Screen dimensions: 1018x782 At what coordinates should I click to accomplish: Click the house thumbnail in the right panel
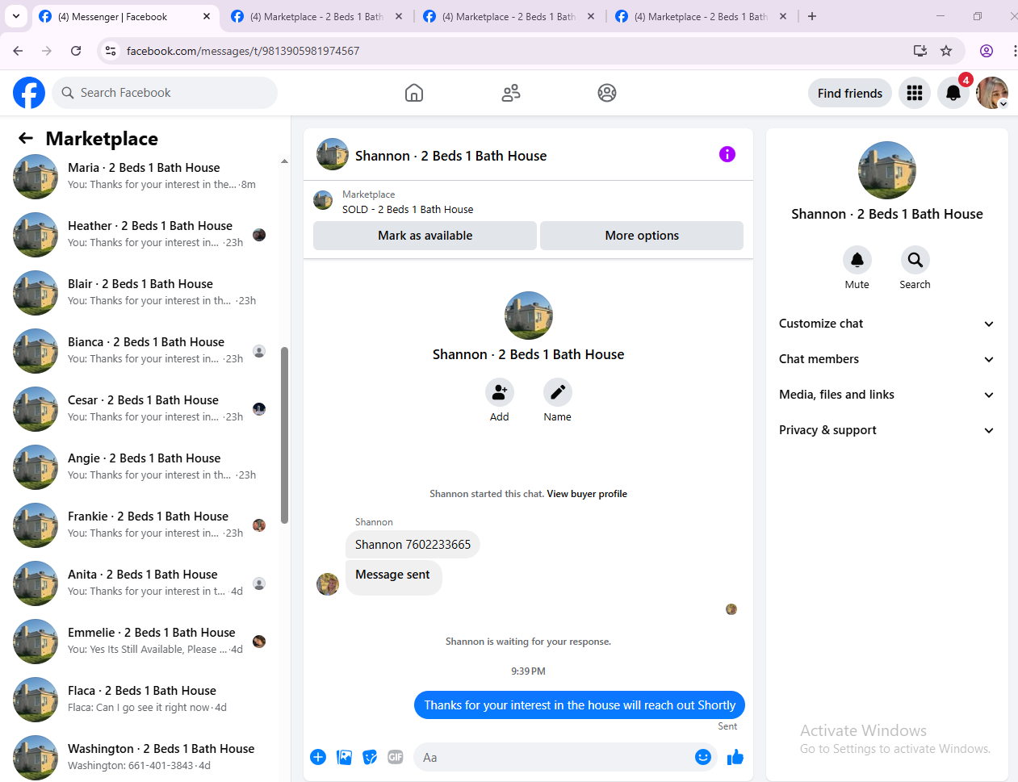887,170
